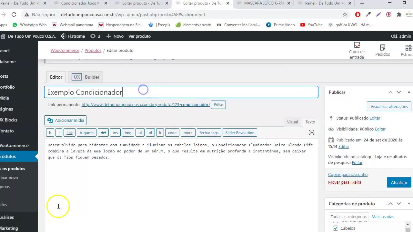The image size is (413, 232).
Task: Open Todas as categorias tab
Action: click(x=348, y=217)
